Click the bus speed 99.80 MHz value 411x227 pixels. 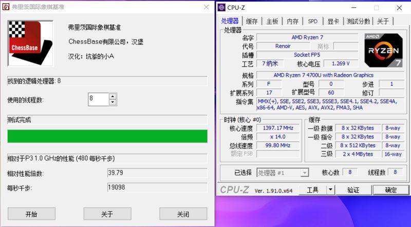tap(278, 145)
